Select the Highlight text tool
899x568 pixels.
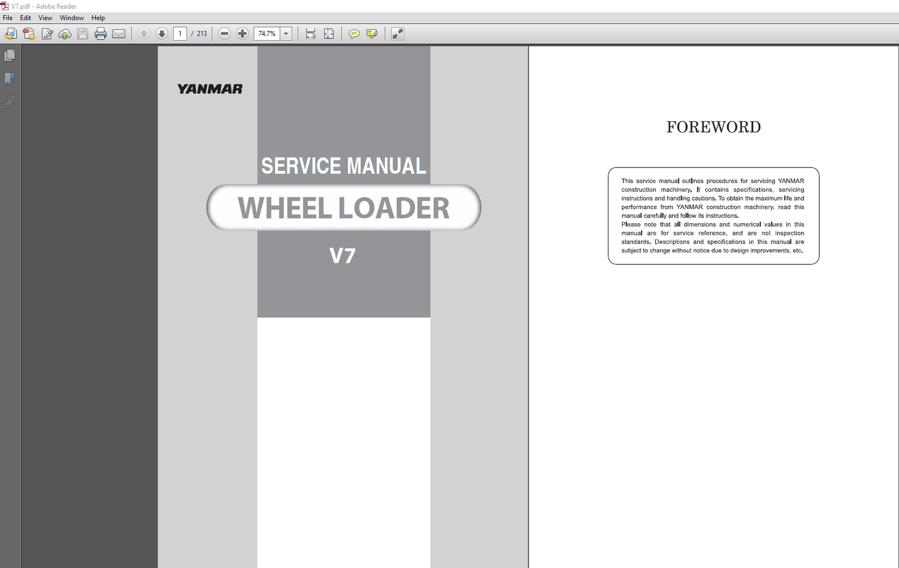[372, 34]
